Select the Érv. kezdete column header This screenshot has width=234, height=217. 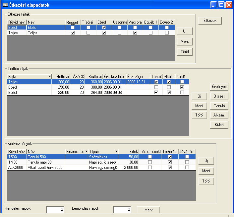(114, 77)
